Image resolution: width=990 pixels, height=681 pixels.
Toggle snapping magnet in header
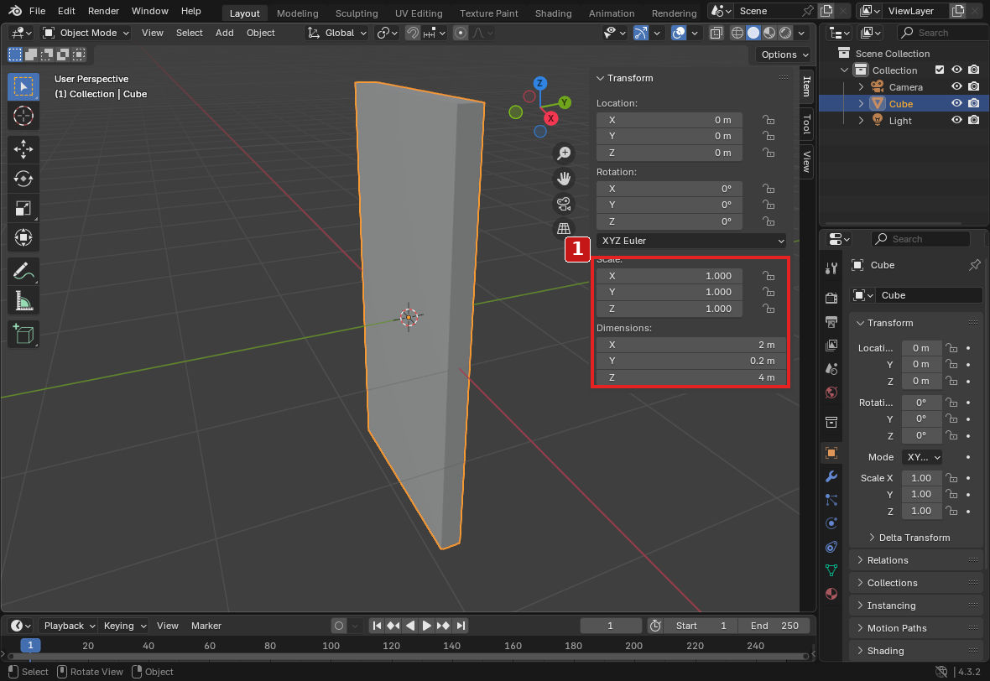(x=412, y=33)
